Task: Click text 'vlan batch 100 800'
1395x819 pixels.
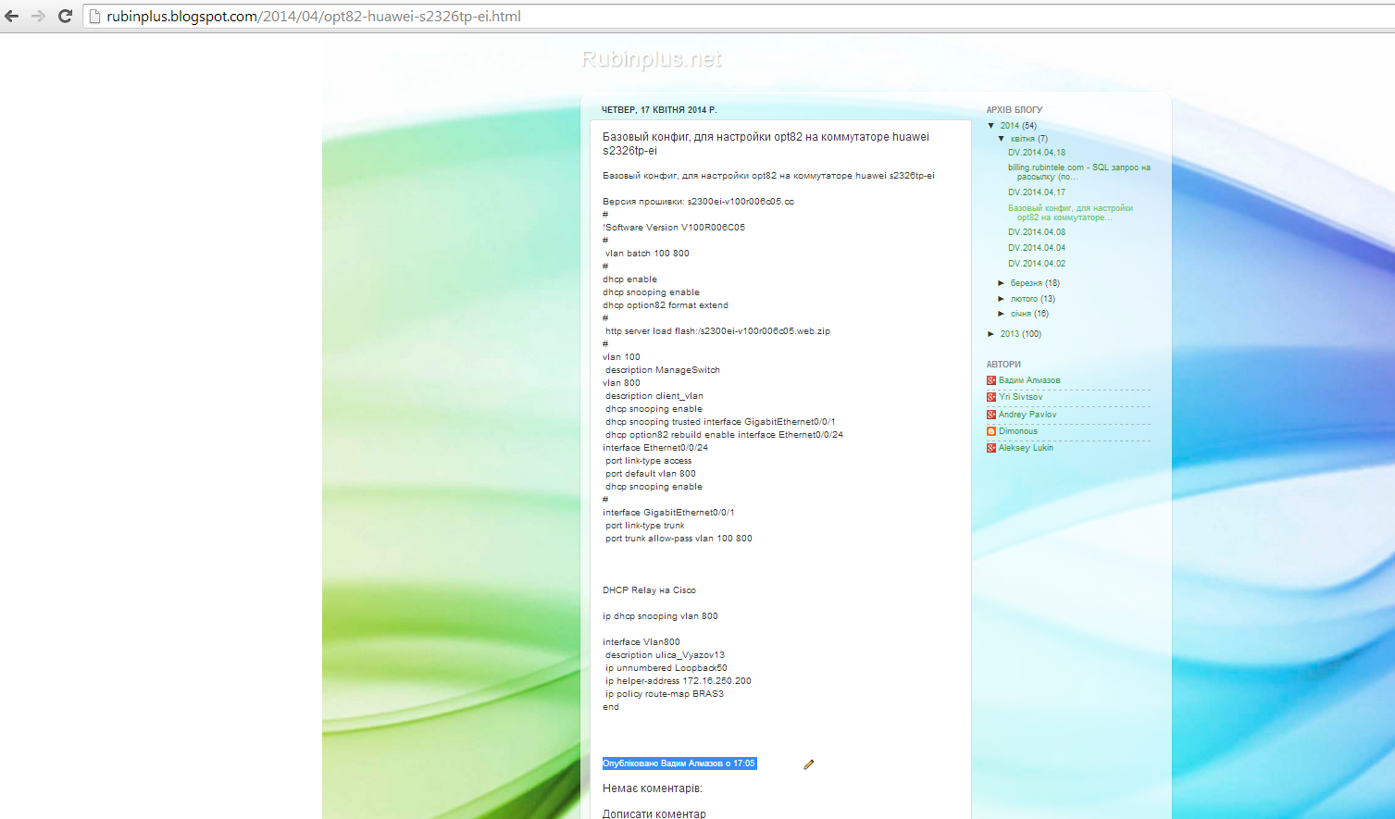Action: click(x=647, y=254)
